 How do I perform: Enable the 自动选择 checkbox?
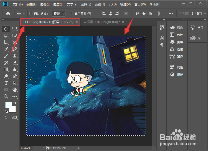click(x=31, y=14)
